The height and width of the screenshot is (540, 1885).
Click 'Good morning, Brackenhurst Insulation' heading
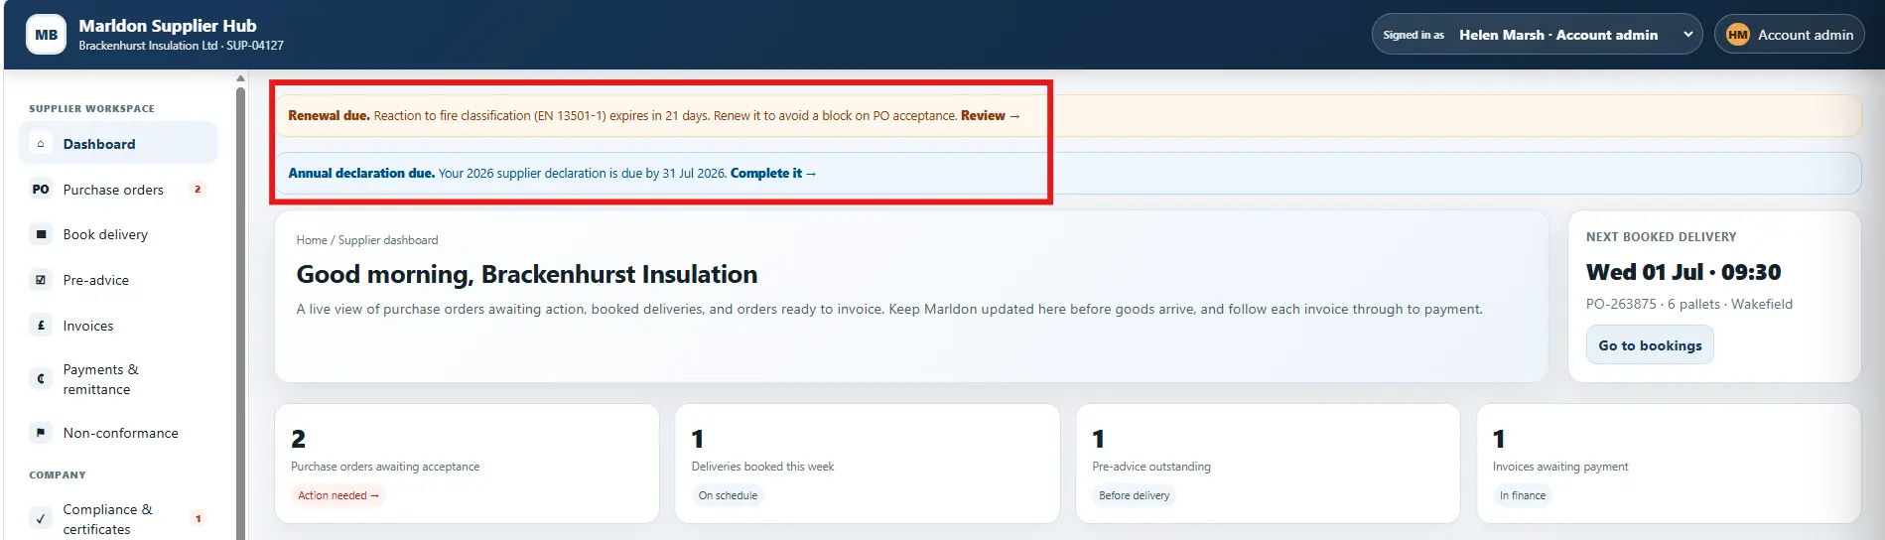tap(527, 275)
